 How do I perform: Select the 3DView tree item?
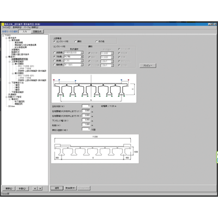(x=11, y=106)
